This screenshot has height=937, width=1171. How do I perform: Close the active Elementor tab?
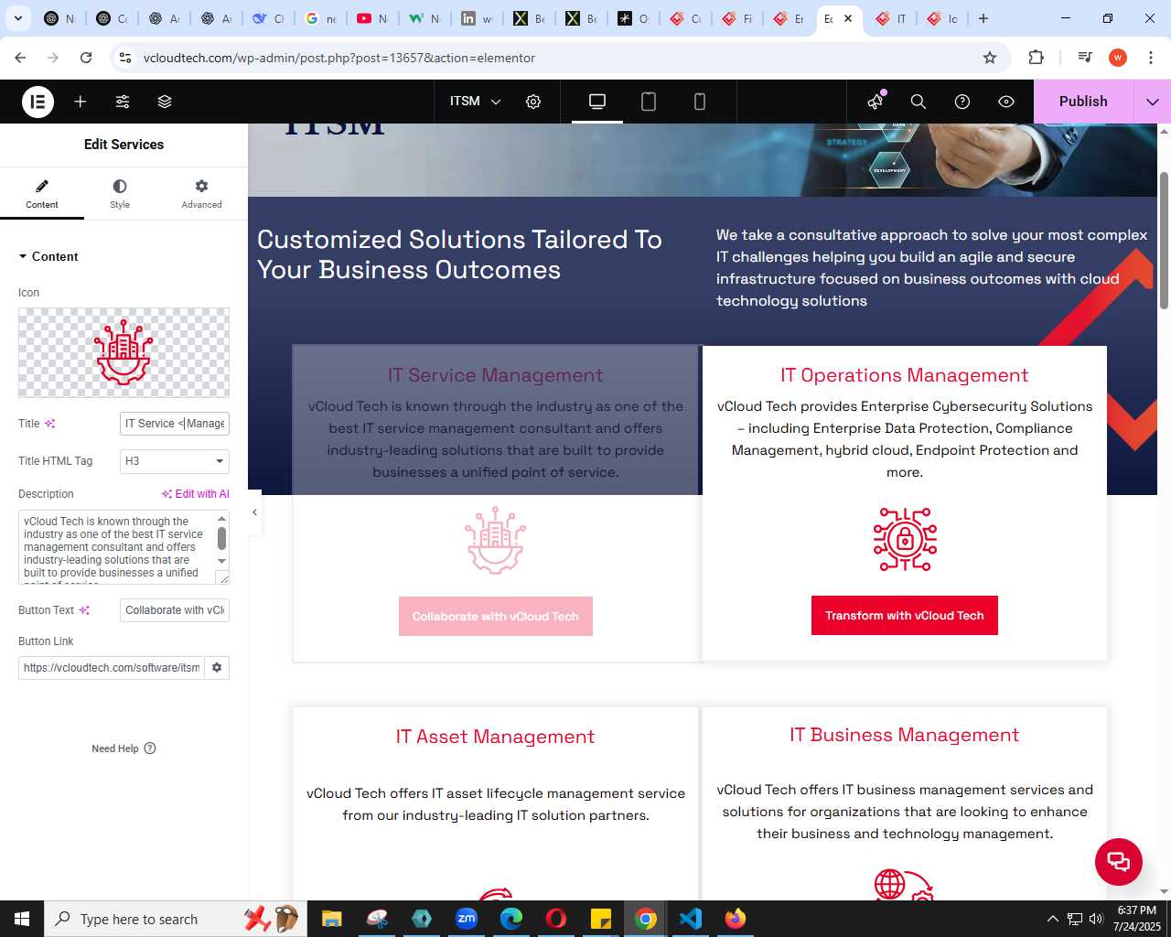click(848, 18)
